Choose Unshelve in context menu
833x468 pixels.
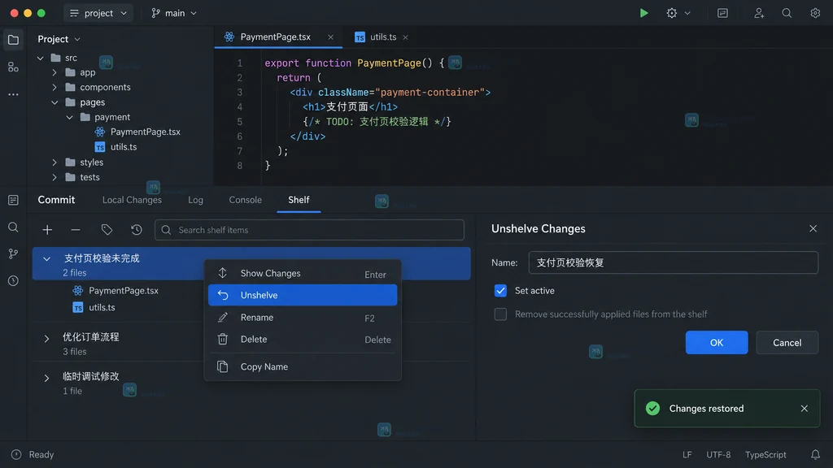tap(303, 295)
